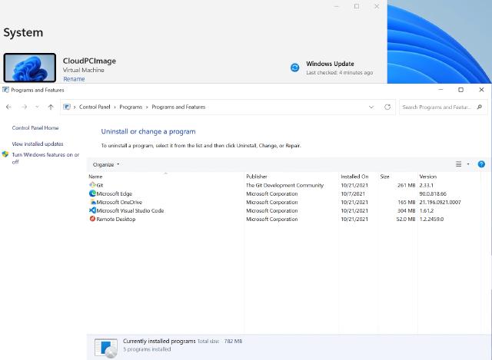The width and height of the screenshot is (492, 360).
Task: Click the Search Programs and Features box
Action: tap(438, 107)
